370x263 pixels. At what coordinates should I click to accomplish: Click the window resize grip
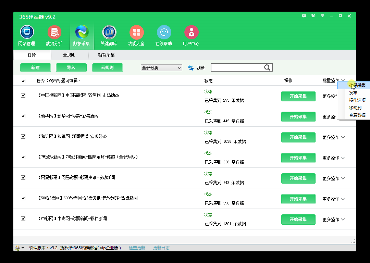click(353, 241)
